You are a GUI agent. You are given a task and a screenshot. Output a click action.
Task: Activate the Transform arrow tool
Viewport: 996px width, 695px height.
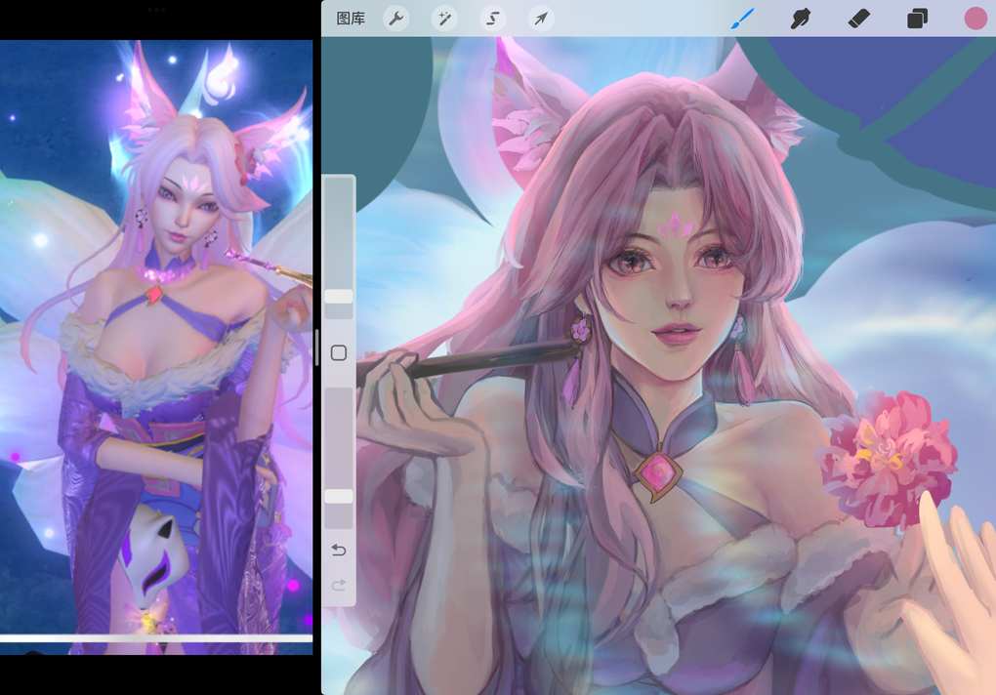tap(541, 19)
